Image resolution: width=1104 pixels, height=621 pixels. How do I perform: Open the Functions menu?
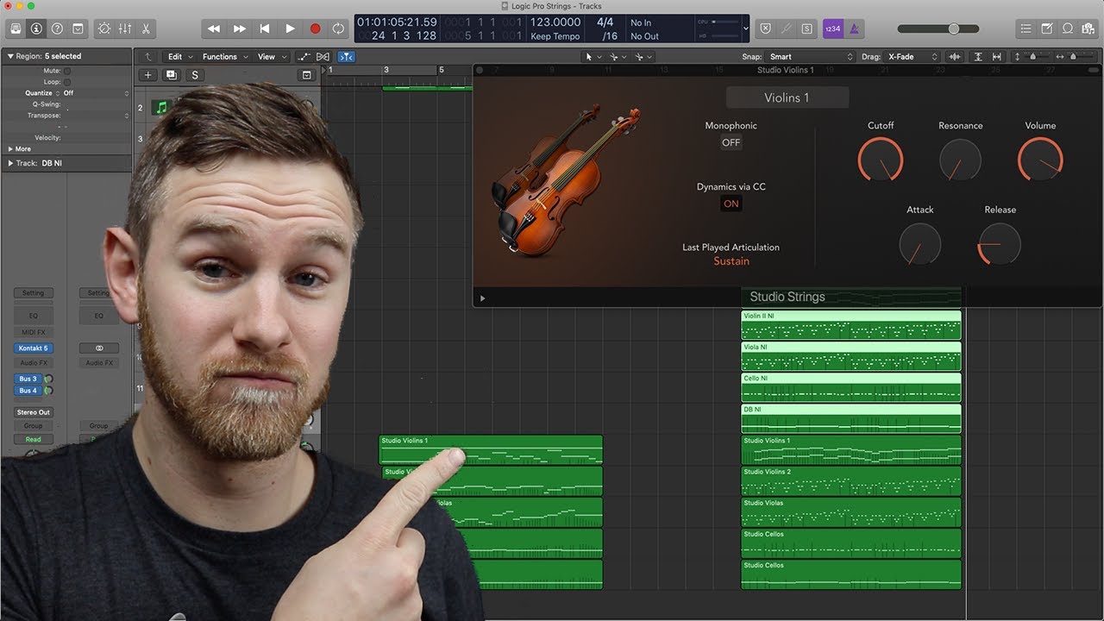coord(225,57)
